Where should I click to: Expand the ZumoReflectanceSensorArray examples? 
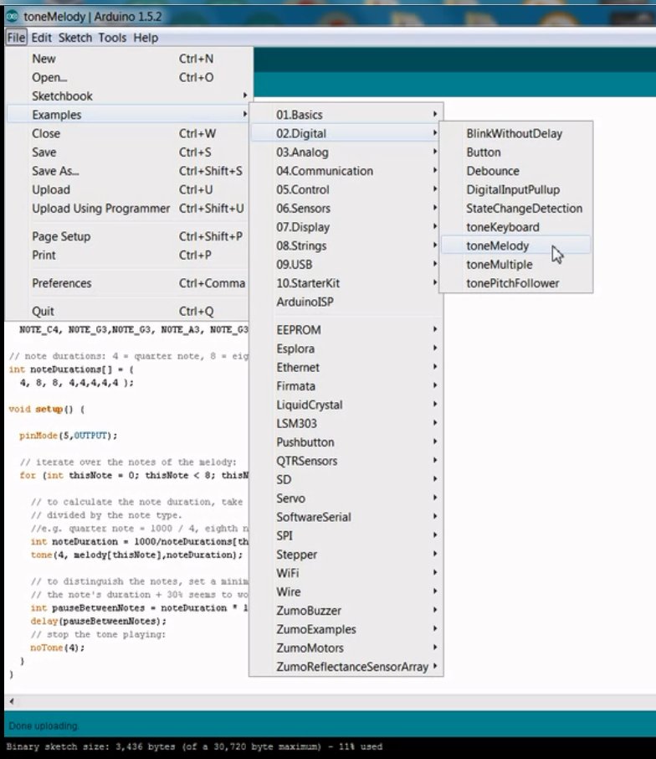coord(346,667)
